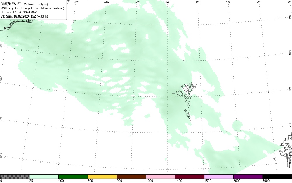Choose the light purple 1500–2000 legend swatch
Screen dimensions: 292x183
[219, 177]
